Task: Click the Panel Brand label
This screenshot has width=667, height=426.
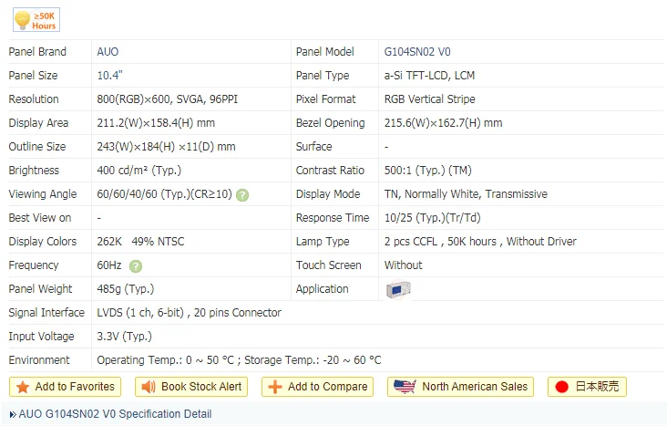Action: (x=37, y=52)
